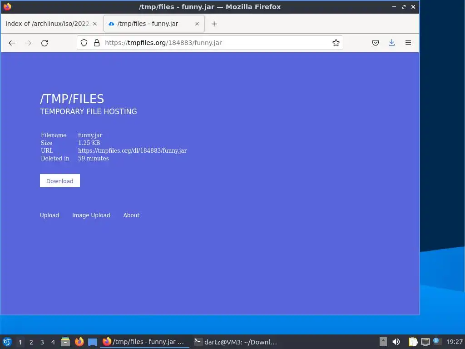This screenshot has width=465, height=349.
Task: Open the Firefox downloads panel
Action: (x=391, y=43)
